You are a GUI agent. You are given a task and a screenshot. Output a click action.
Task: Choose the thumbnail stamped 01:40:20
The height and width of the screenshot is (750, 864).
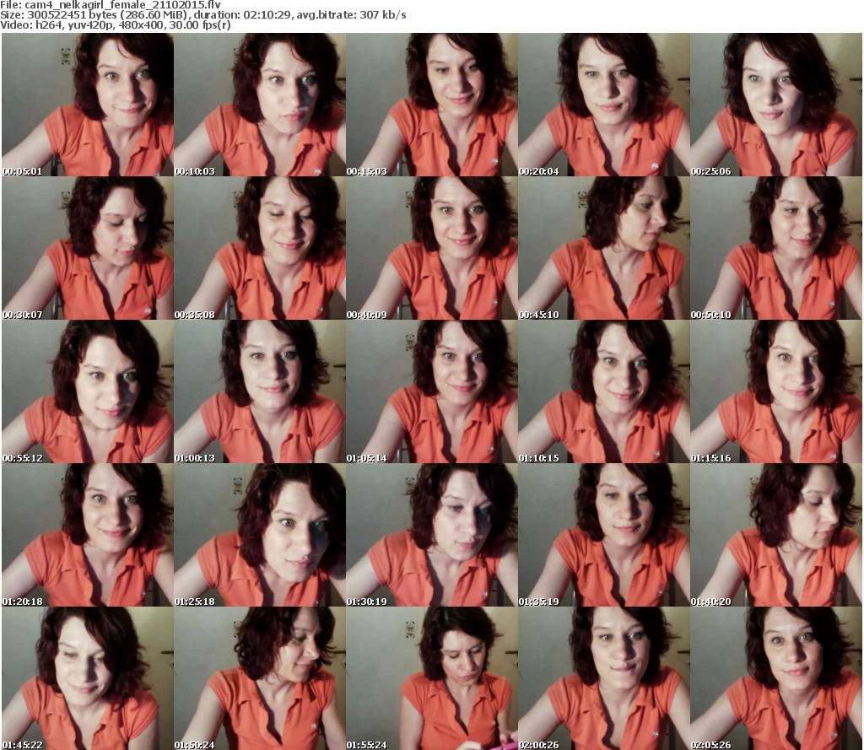(776, 535)
